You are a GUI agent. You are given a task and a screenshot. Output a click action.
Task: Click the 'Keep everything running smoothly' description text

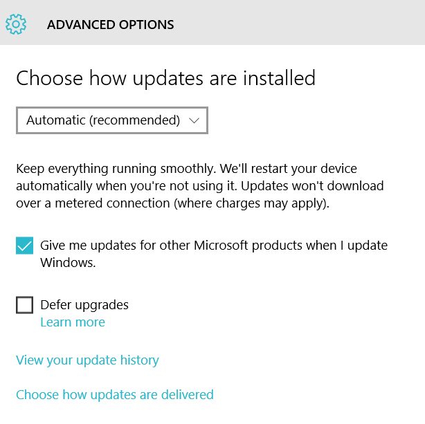coord(200,186)
